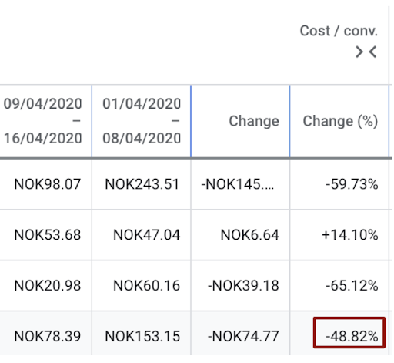This screenshot has height=363, width=394.
Task: Click the NOK6.64 change value
Action: coord(249,235)
